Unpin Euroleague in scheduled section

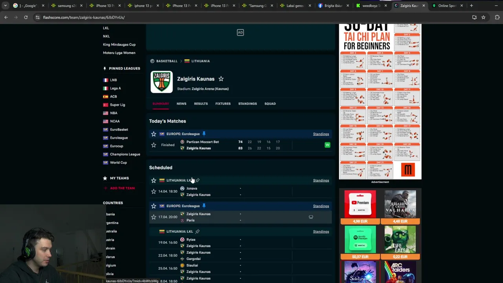coord(204,206)
